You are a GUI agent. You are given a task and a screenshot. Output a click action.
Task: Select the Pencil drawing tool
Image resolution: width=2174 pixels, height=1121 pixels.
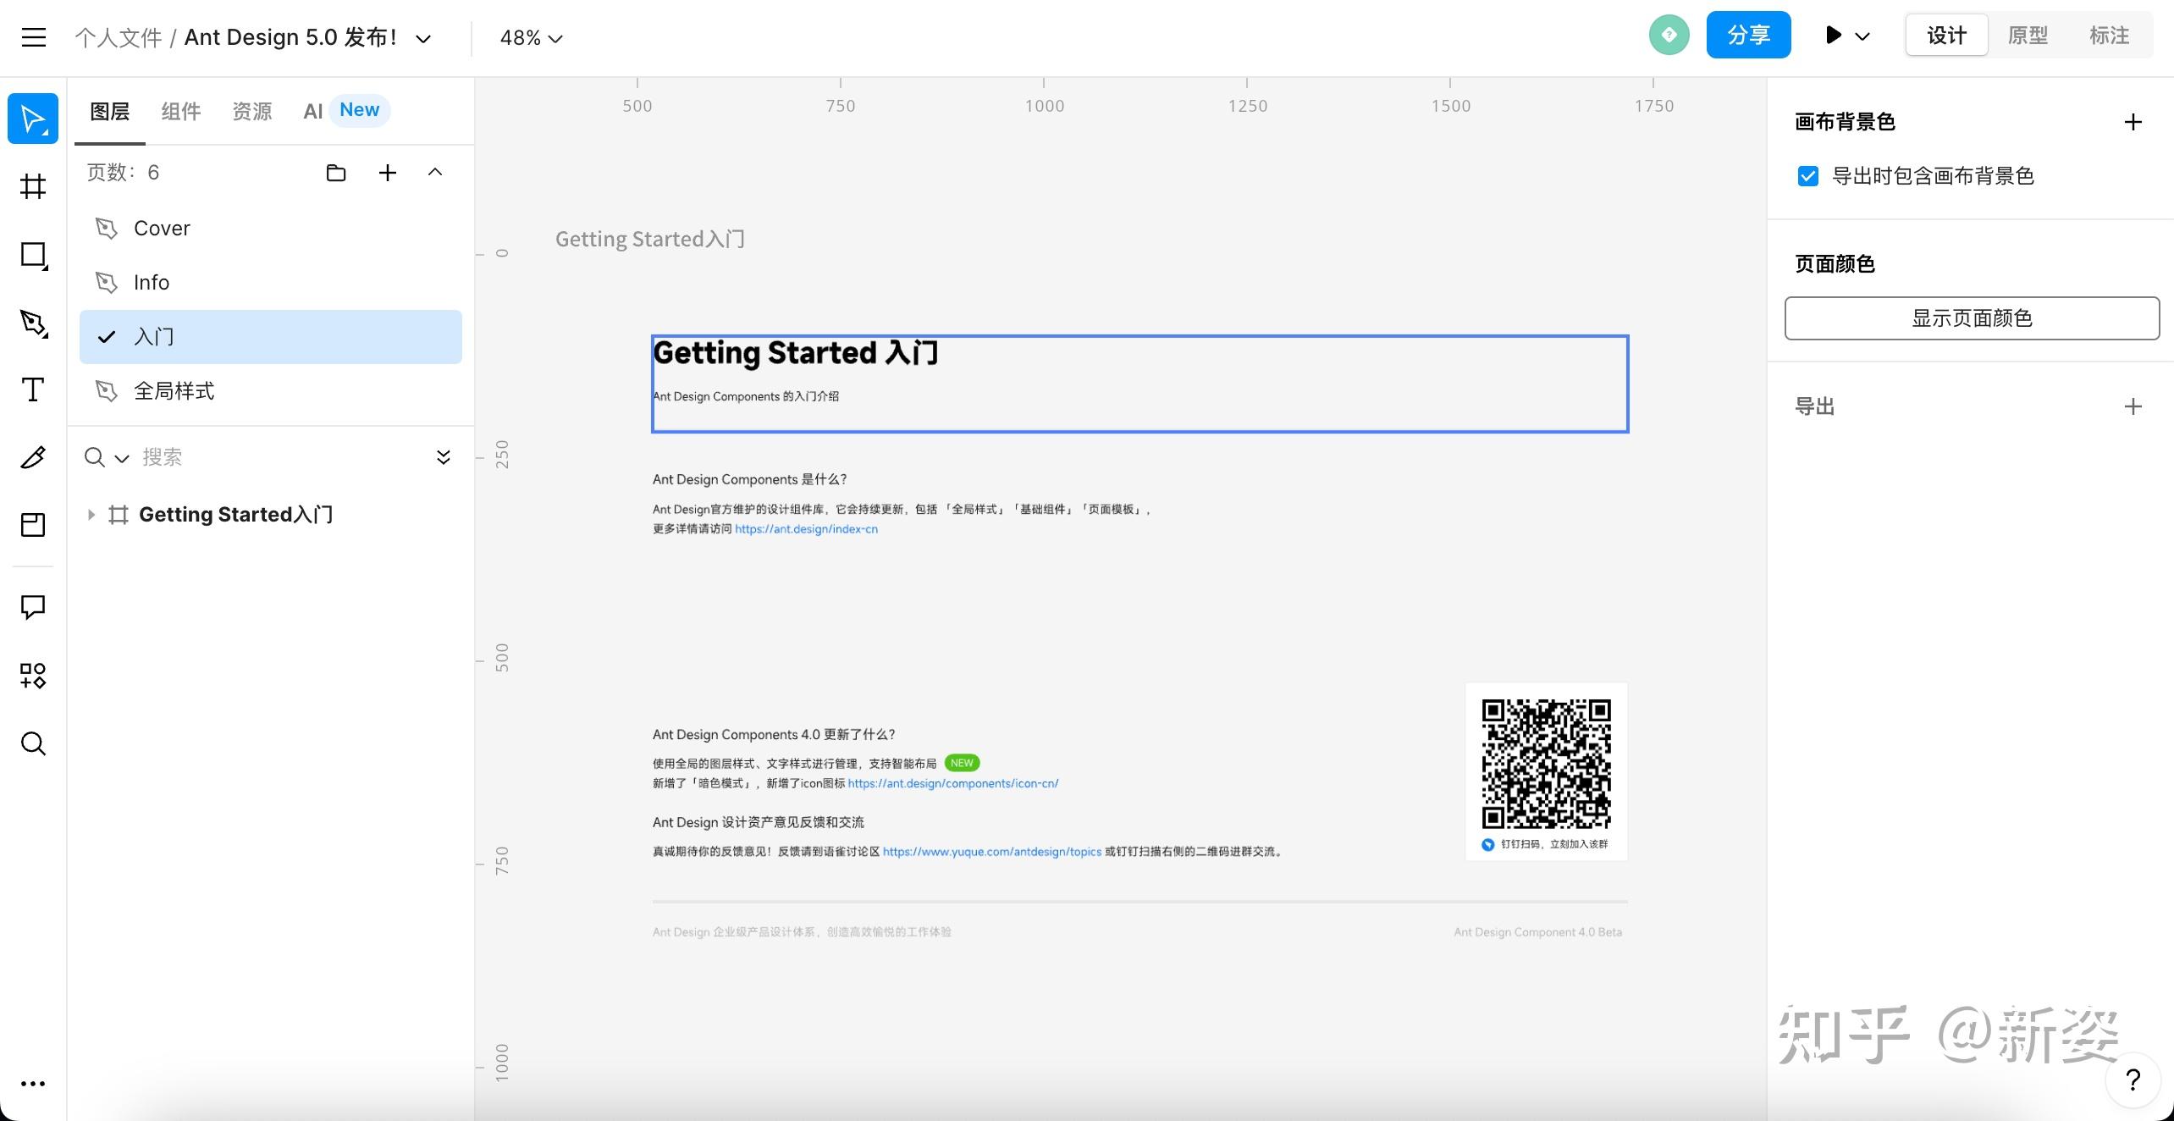coord(32,456)
